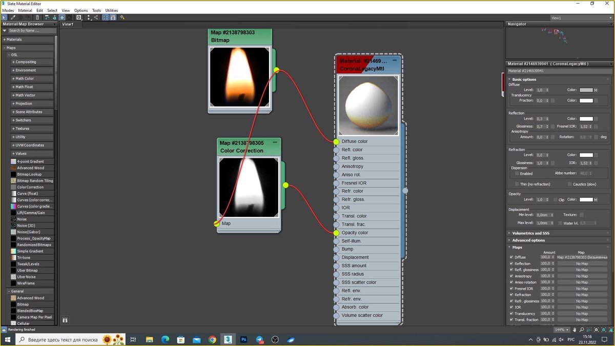
Task: Click the Diffuse map slot button
Action: pos(582,257)
